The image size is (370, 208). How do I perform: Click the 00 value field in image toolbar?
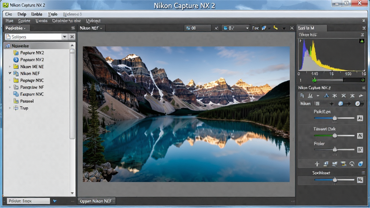tap(198, 28)
